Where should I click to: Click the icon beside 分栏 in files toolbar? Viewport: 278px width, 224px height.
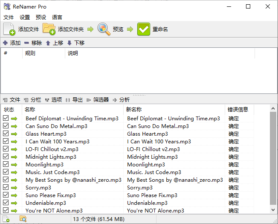(x=26, y=100)
